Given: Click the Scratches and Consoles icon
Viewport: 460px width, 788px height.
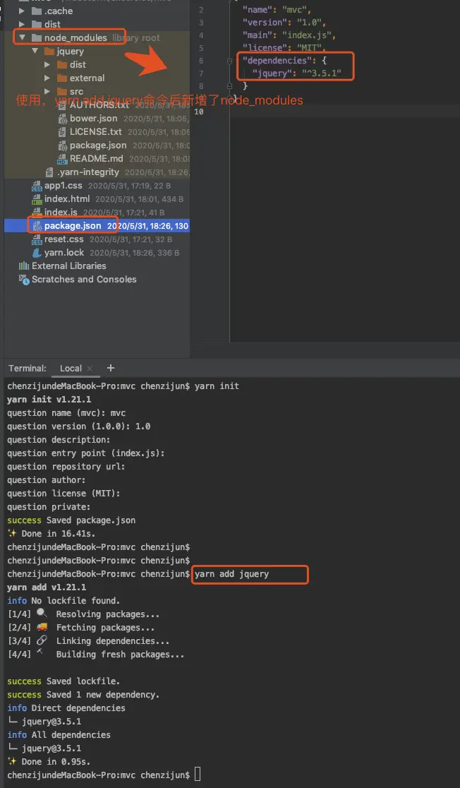Looking at the screenshot, I should 23,280.
